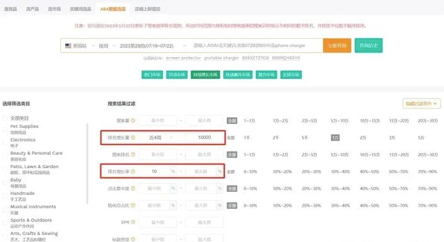Choose 5万~10万 in the 搜索量 row

point(339,120)
